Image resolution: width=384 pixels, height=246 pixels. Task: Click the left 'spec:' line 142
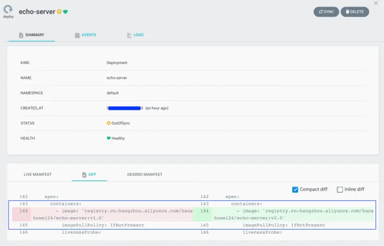tap(51, 196)
